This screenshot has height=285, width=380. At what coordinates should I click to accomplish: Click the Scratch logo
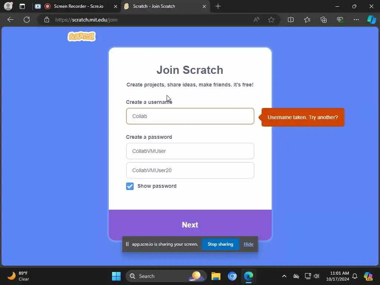[x=82, y=36]
